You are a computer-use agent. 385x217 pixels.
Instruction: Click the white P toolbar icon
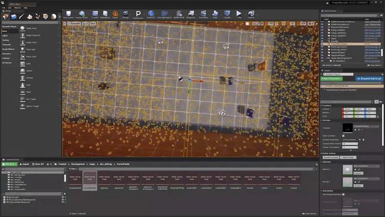point(138,14)
